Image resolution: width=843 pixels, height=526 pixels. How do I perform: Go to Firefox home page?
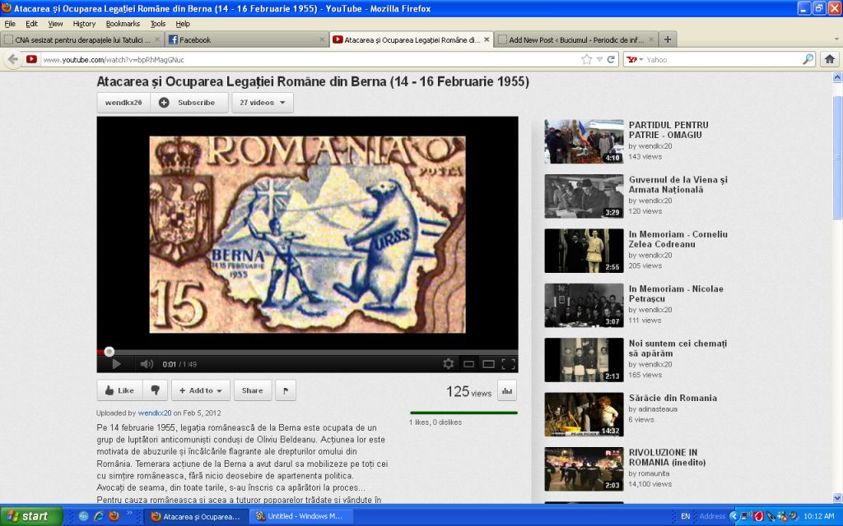click(830, 59)
